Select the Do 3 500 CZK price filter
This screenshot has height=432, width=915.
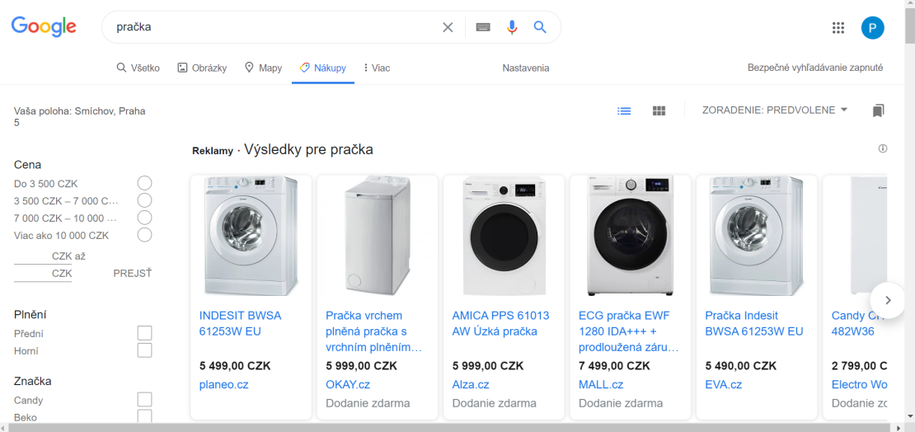tap(144, 183)
